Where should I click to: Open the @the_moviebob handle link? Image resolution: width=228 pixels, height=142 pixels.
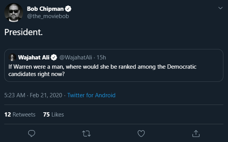(x=48, y=16)
